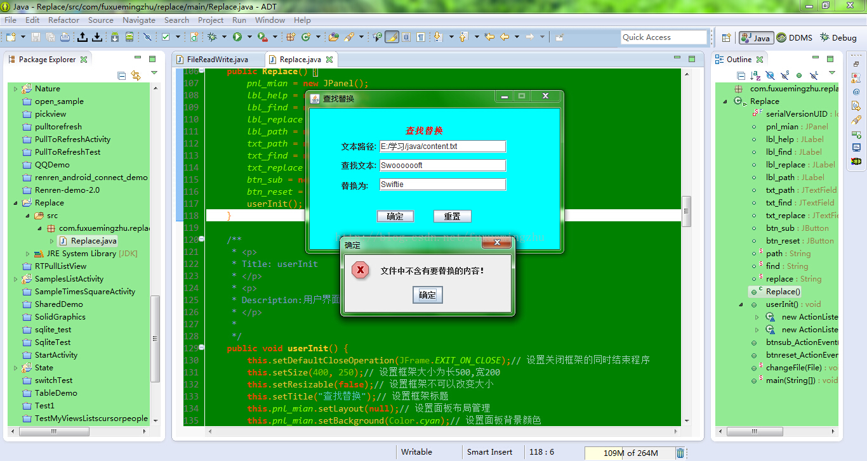
Task: Toggle Hide Non-Public Members green dot
Action: [x=799, y=75]
